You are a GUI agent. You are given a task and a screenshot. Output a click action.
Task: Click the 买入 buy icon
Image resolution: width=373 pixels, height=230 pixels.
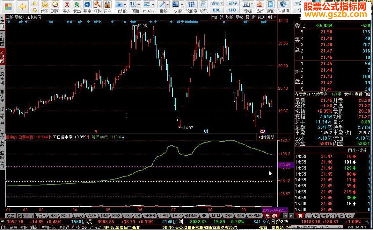click(67, 7)
